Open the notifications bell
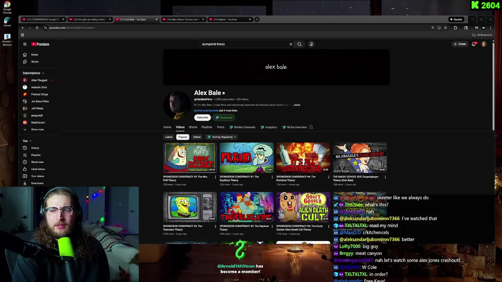This screenshot has width=502, height=282. click(x=474, y=44)
